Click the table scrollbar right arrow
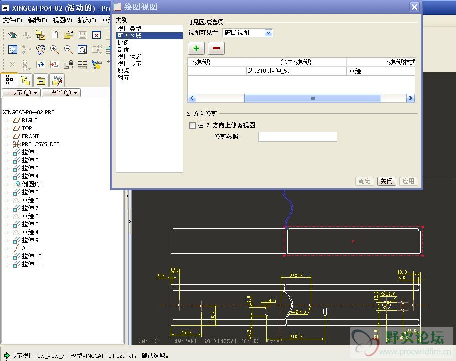456x361 pixels. 410,98
